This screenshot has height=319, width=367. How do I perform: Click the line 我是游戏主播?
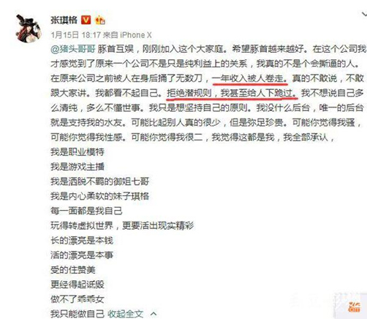click(x=77, y=167)
